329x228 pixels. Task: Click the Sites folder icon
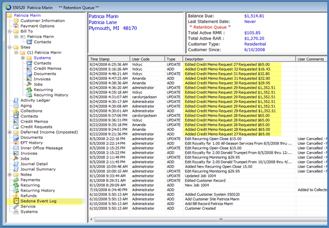pos(16,47)
